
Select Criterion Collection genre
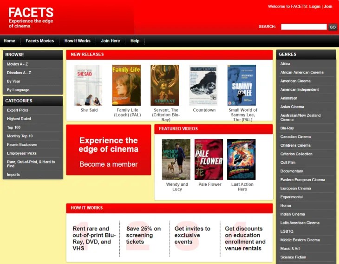pyautogui.click(x=296, y=154)
